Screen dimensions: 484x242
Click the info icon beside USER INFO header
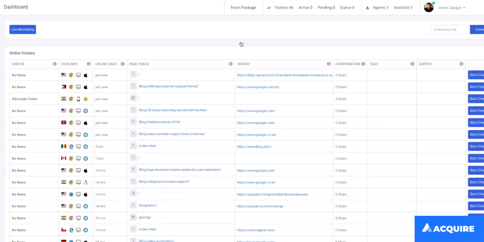tap(89, 64)
